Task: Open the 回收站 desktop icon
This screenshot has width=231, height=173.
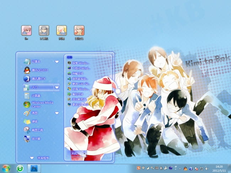Action: [x=79, y=31]
